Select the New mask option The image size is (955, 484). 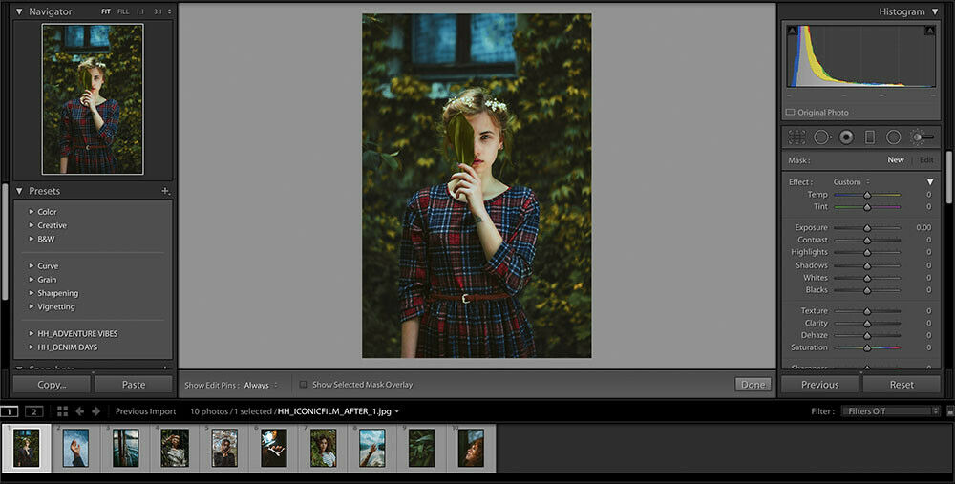click(x=895, y=160)
